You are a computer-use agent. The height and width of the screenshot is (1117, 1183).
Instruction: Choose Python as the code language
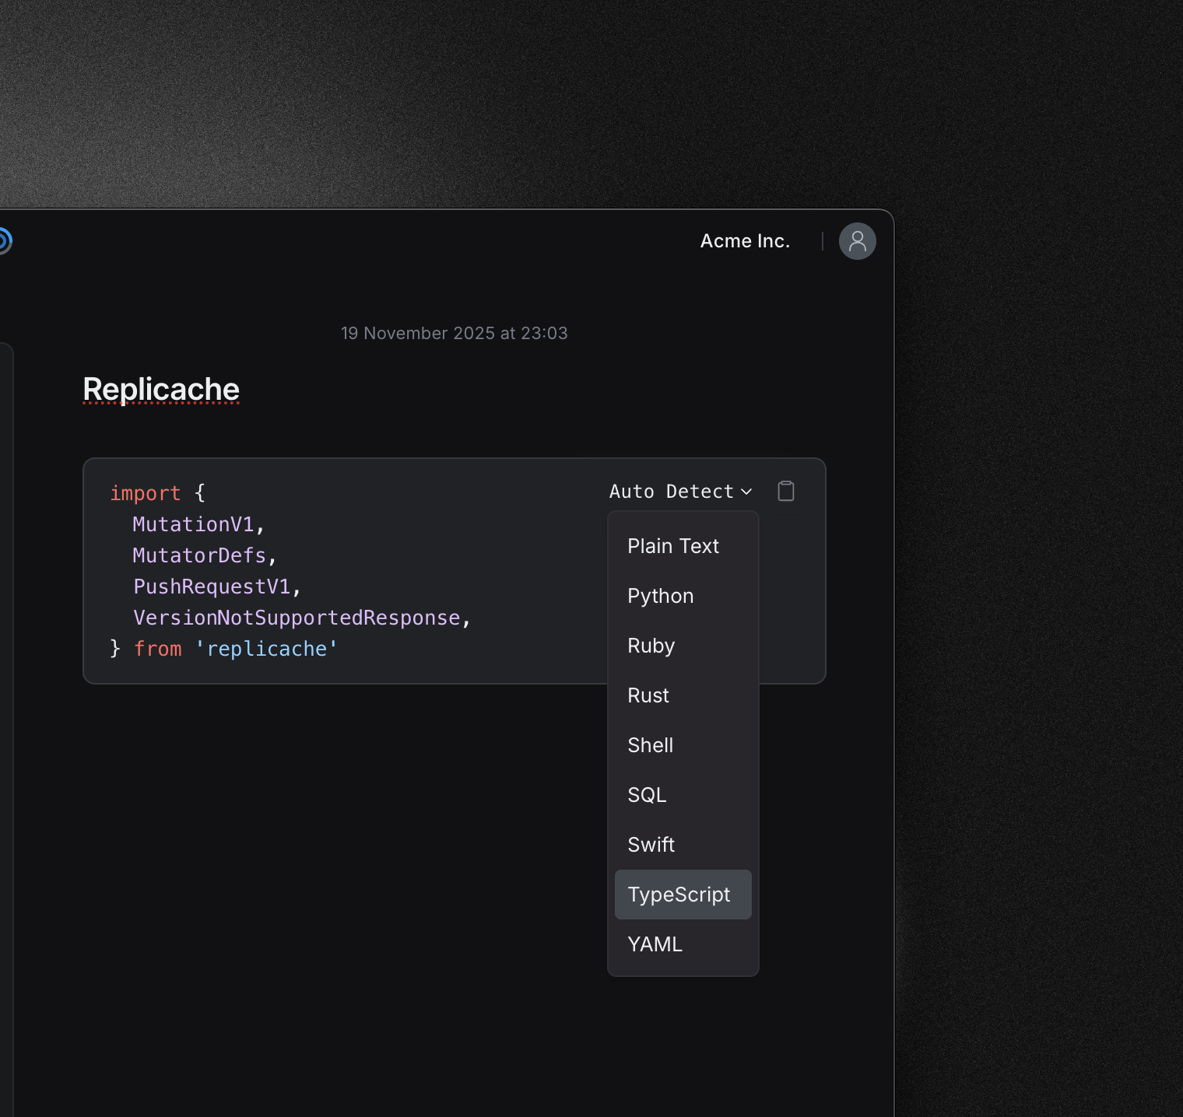click(x=660, y=596)
